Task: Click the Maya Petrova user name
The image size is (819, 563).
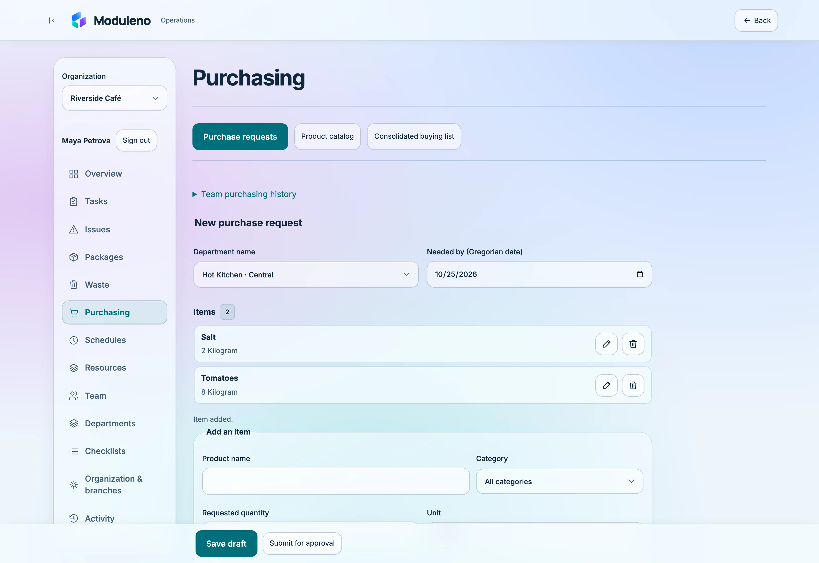Action: pyautogui.click(x=86, y=141)
